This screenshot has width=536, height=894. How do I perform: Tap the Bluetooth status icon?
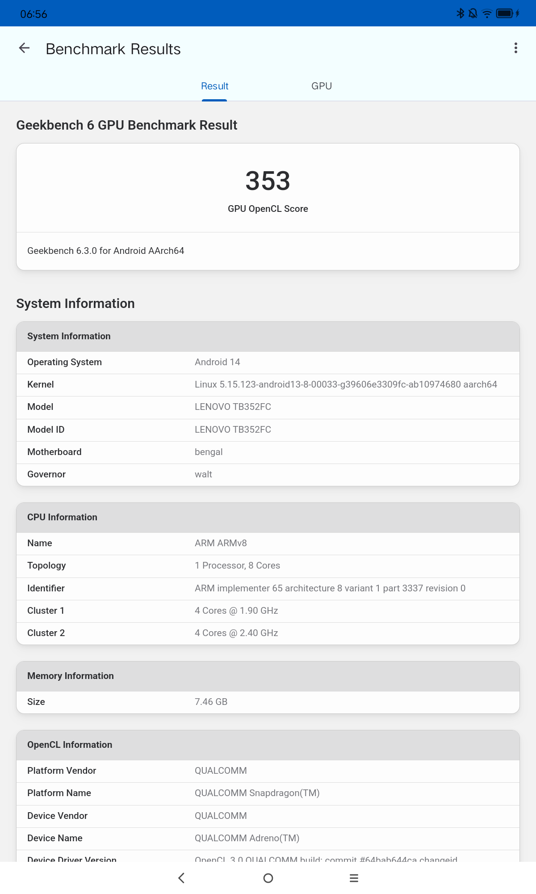pyautogui.click(x=461, y=13)
